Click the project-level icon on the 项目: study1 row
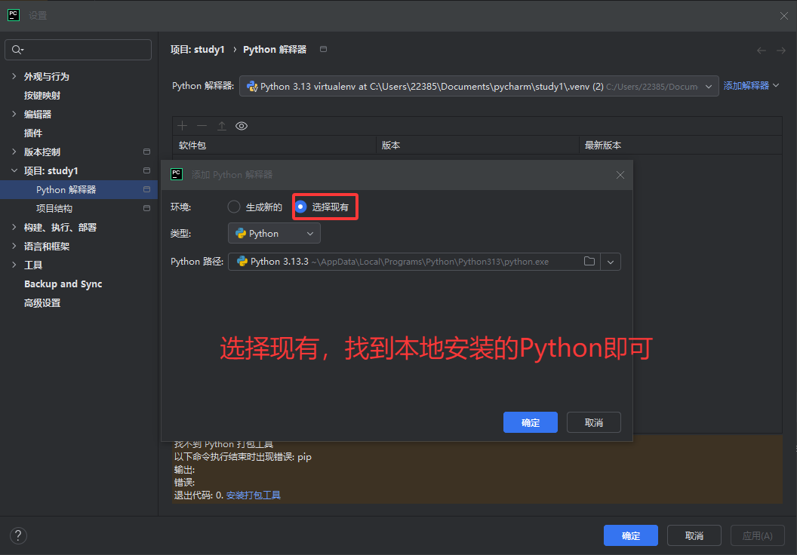797x555 pixels. (x=147, y=170)
